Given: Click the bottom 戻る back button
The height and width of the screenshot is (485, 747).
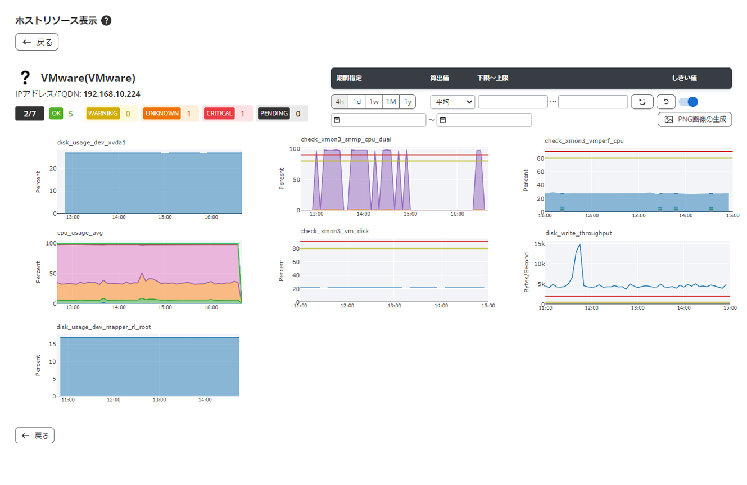Looking at the screenshot, I should click(x=35, y=436).
